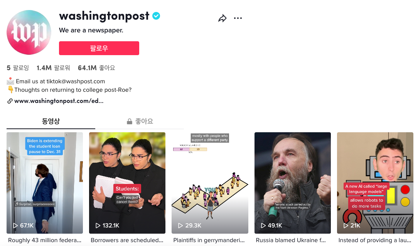The height and width of the screenshot is (246, 418).
Task: Open the 1.4M 팔로워 followers count
Action: [53, 68]
